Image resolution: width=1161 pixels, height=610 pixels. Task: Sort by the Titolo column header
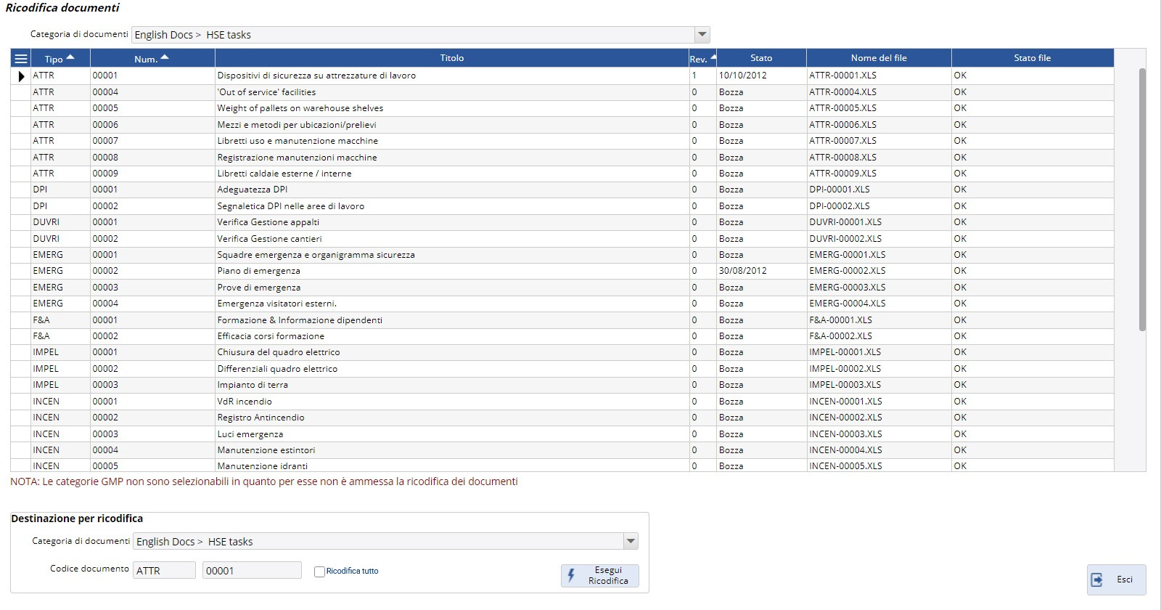click(451, 58)
